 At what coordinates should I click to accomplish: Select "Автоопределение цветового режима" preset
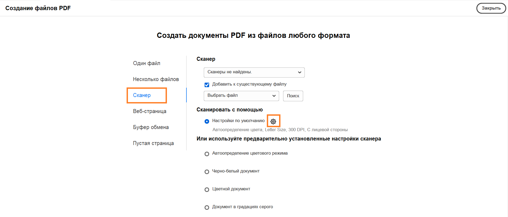pos(207,154)
